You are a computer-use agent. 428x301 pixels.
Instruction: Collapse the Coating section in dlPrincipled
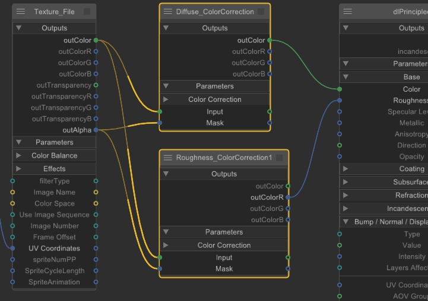point(345,169)
